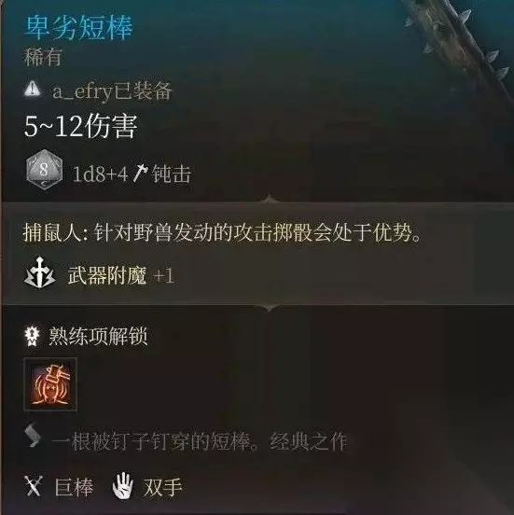Viewport: 514px width, 515px height.
Task: Click the a_efry已装备 equipped text
Action: pyautogui.click(x=112, y=90)
